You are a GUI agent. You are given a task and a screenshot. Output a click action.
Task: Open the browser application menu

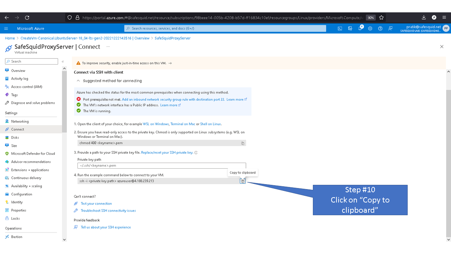pos(444,17)
